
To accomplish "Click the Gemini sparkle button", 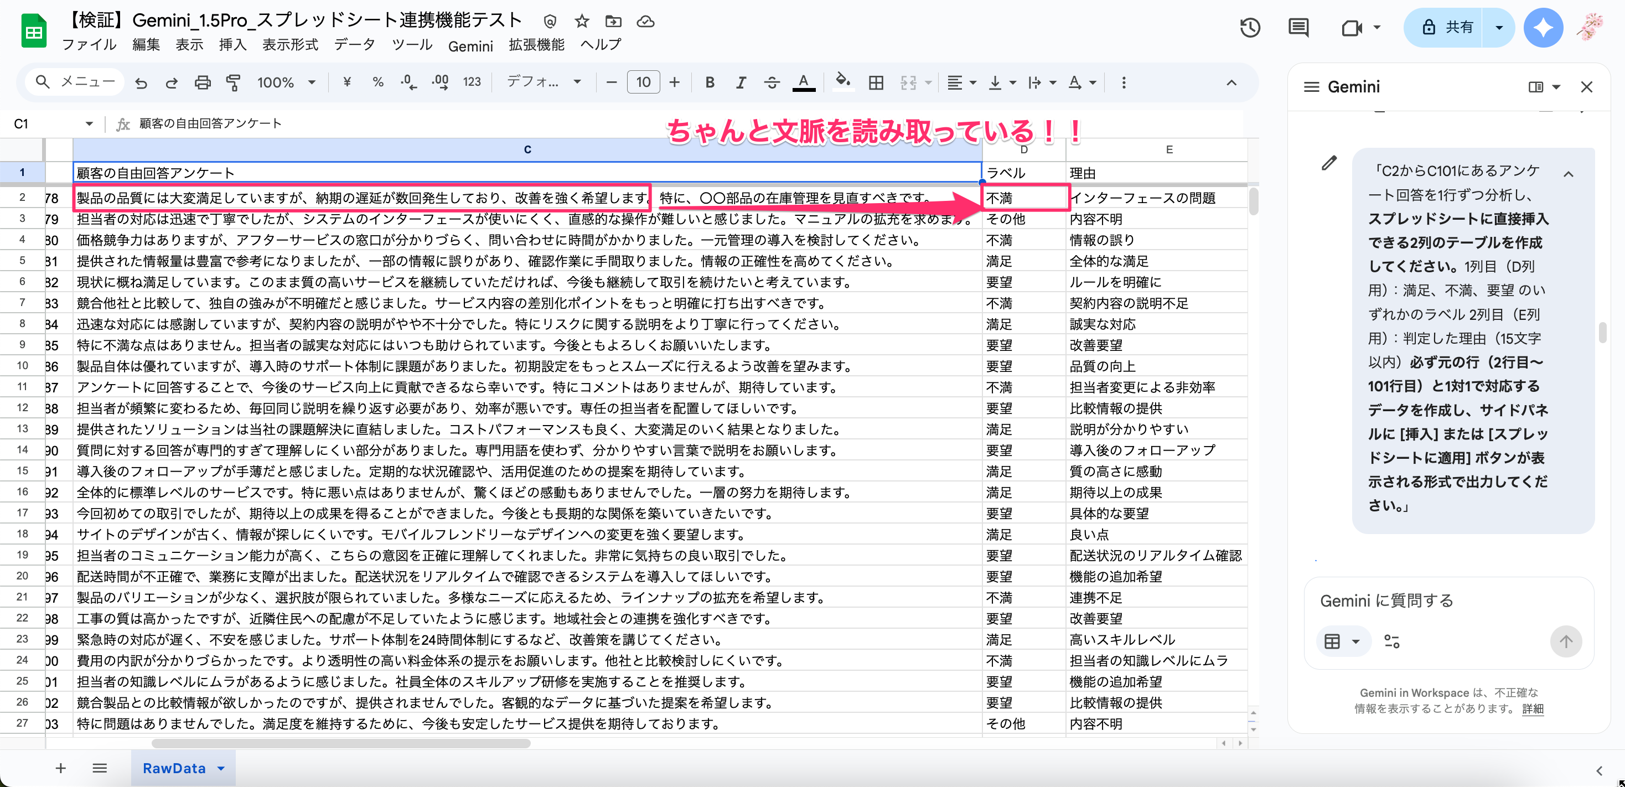I will [1543, 28].
